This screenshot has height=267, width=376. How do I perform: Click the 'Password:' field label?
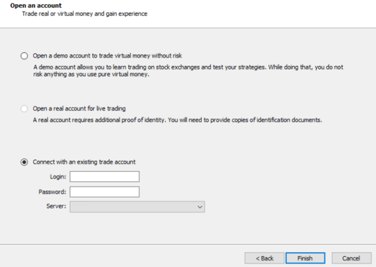52,191
